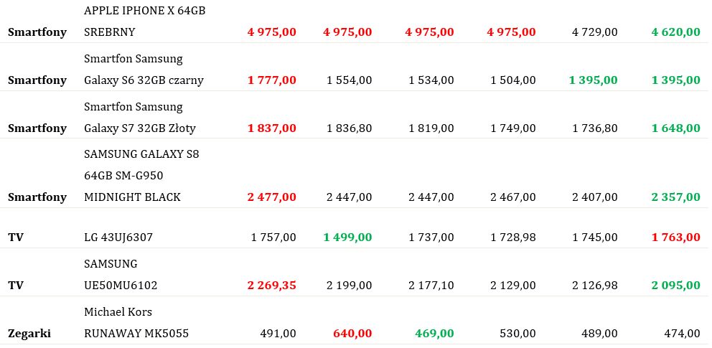Select the LG 43UJ6307 product cell
Image resolution: width=712 pixels, height=348 pixels.
[118, 238]
